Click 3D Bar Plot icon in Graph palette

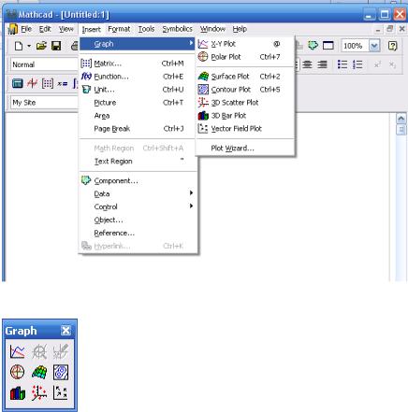18,392
